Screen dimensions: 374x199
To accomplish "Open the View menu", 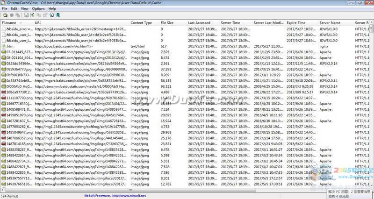I will 25,8.
